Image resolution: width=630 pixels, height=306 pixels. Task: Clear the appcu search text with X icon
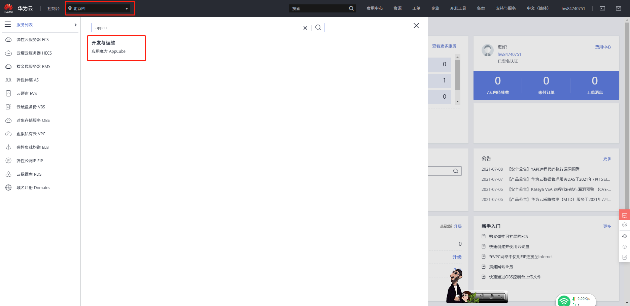point(305,28)
